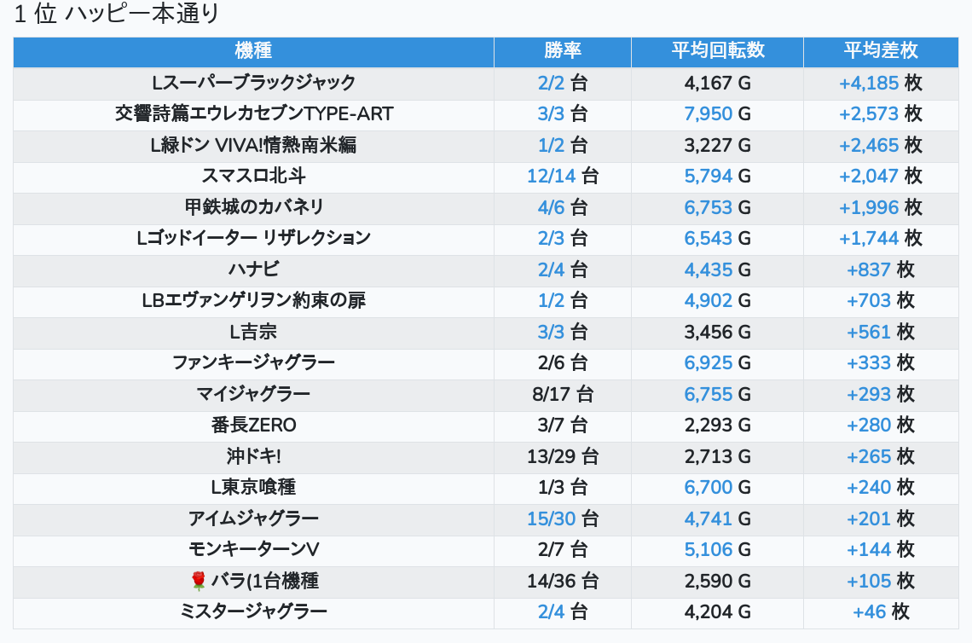Viewport: 972px width, 643px height.
Task: Click win rate 15/30 台
Action: [x=563, y=518]
